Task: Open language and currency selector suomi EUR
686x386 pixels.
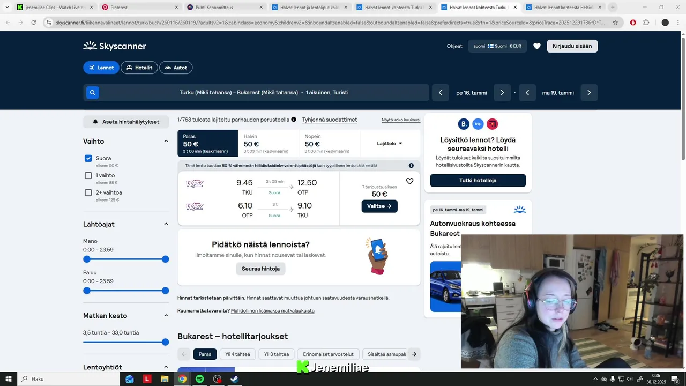Action: [497, 46]
